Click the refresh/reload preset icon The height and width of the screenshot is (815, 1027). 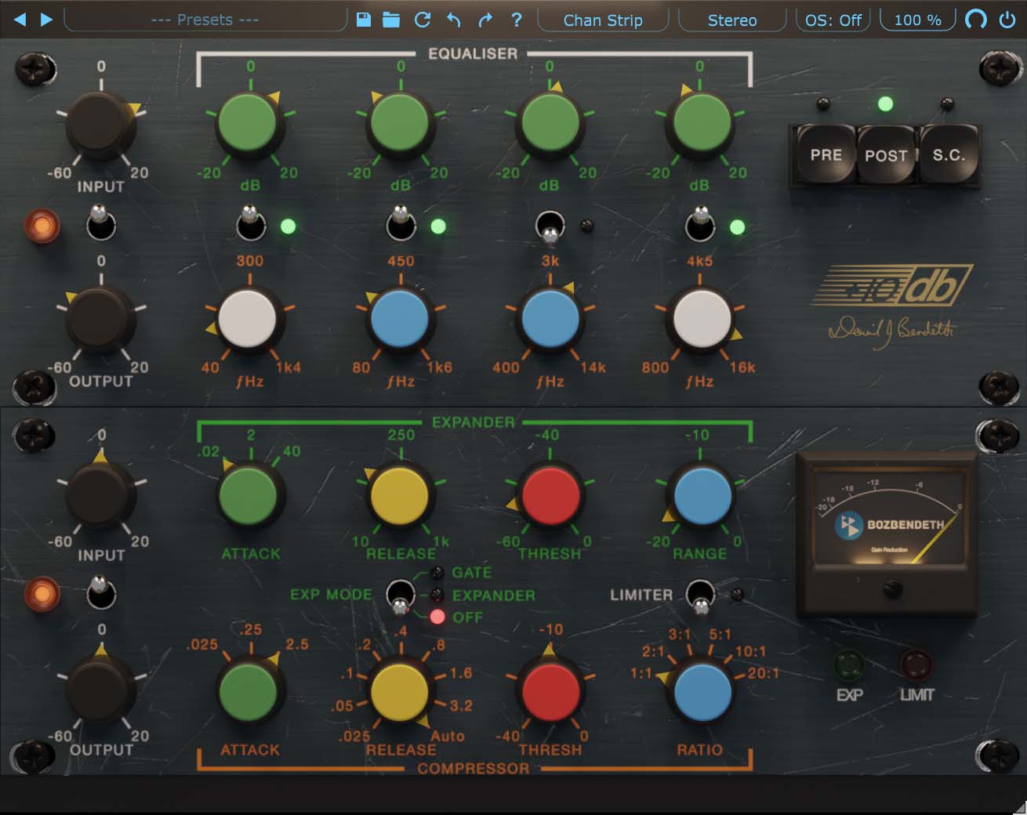423,20
